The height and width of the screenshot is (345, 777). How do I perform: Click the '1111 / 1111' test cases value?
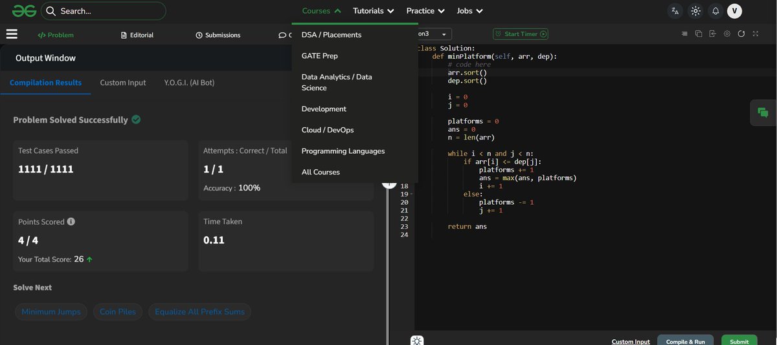coord(46,169)
